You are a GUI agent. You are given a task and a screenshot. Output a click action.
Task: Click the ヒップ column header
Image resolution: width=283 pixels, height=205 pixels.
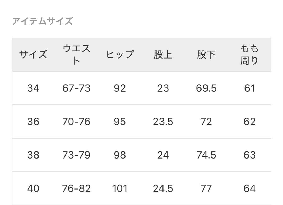coord(120,55)
